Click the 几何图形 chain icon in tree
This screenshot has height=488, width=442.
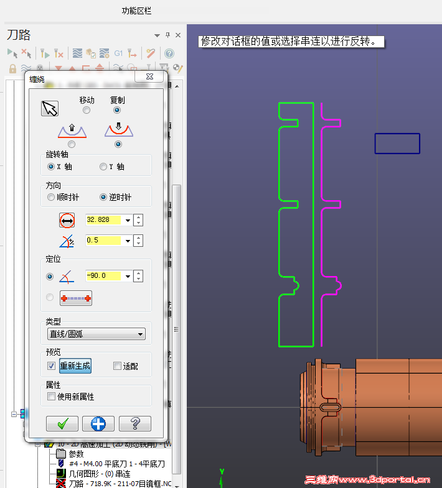point(62,474)
